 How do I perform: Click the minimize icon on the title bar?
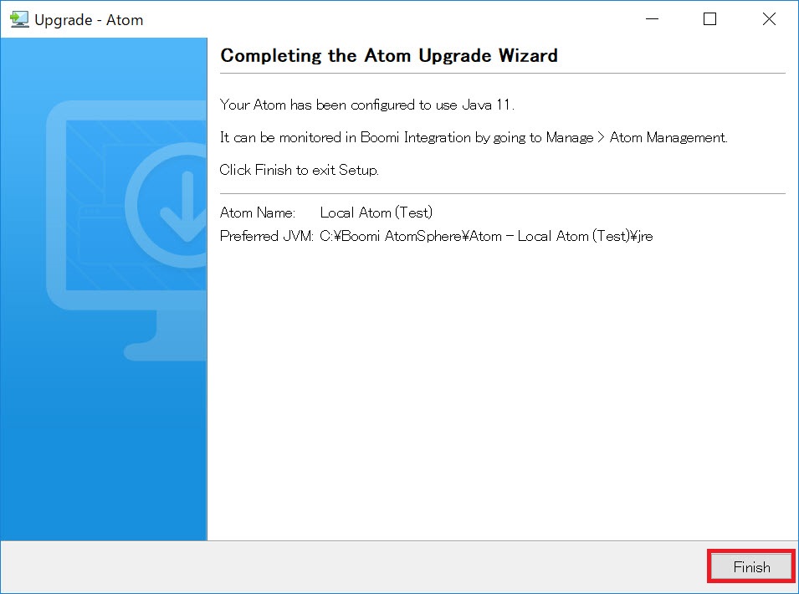tap(651, 18)
